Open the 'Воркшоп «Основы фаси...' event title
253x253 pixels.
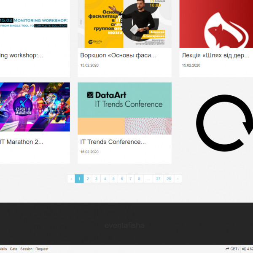pos(118,55)
